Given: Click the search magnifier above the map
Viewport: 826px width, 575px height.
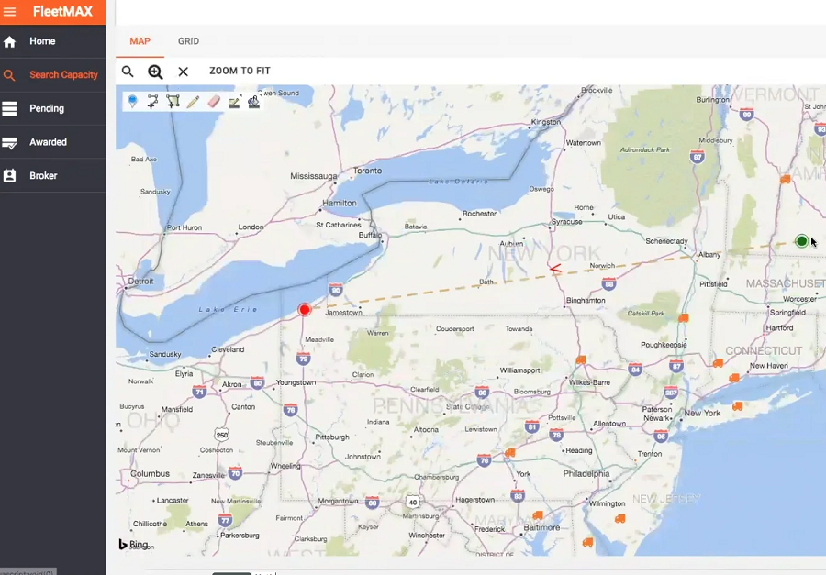Looking at the screenshot, I should pyautogui.click(x=128, y=72).
